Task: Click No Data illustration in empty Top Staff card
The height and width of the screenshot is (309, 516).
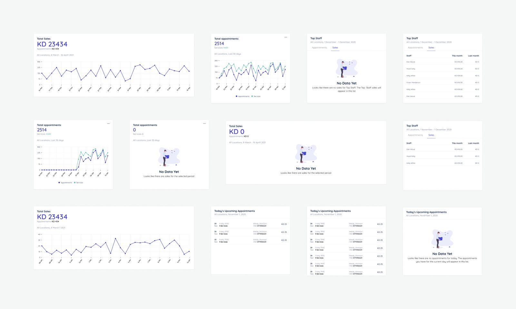Action: tap(347, 68)
